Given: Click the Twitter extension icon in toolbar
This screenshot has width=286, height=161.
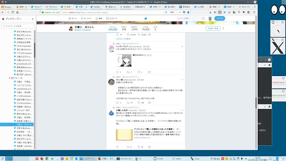Looking at the screenshot, I should point(224,12).
